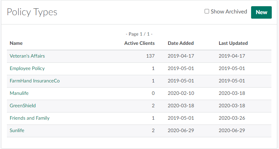
Task: Click the Show Archived label text
Action: [229, 11]
